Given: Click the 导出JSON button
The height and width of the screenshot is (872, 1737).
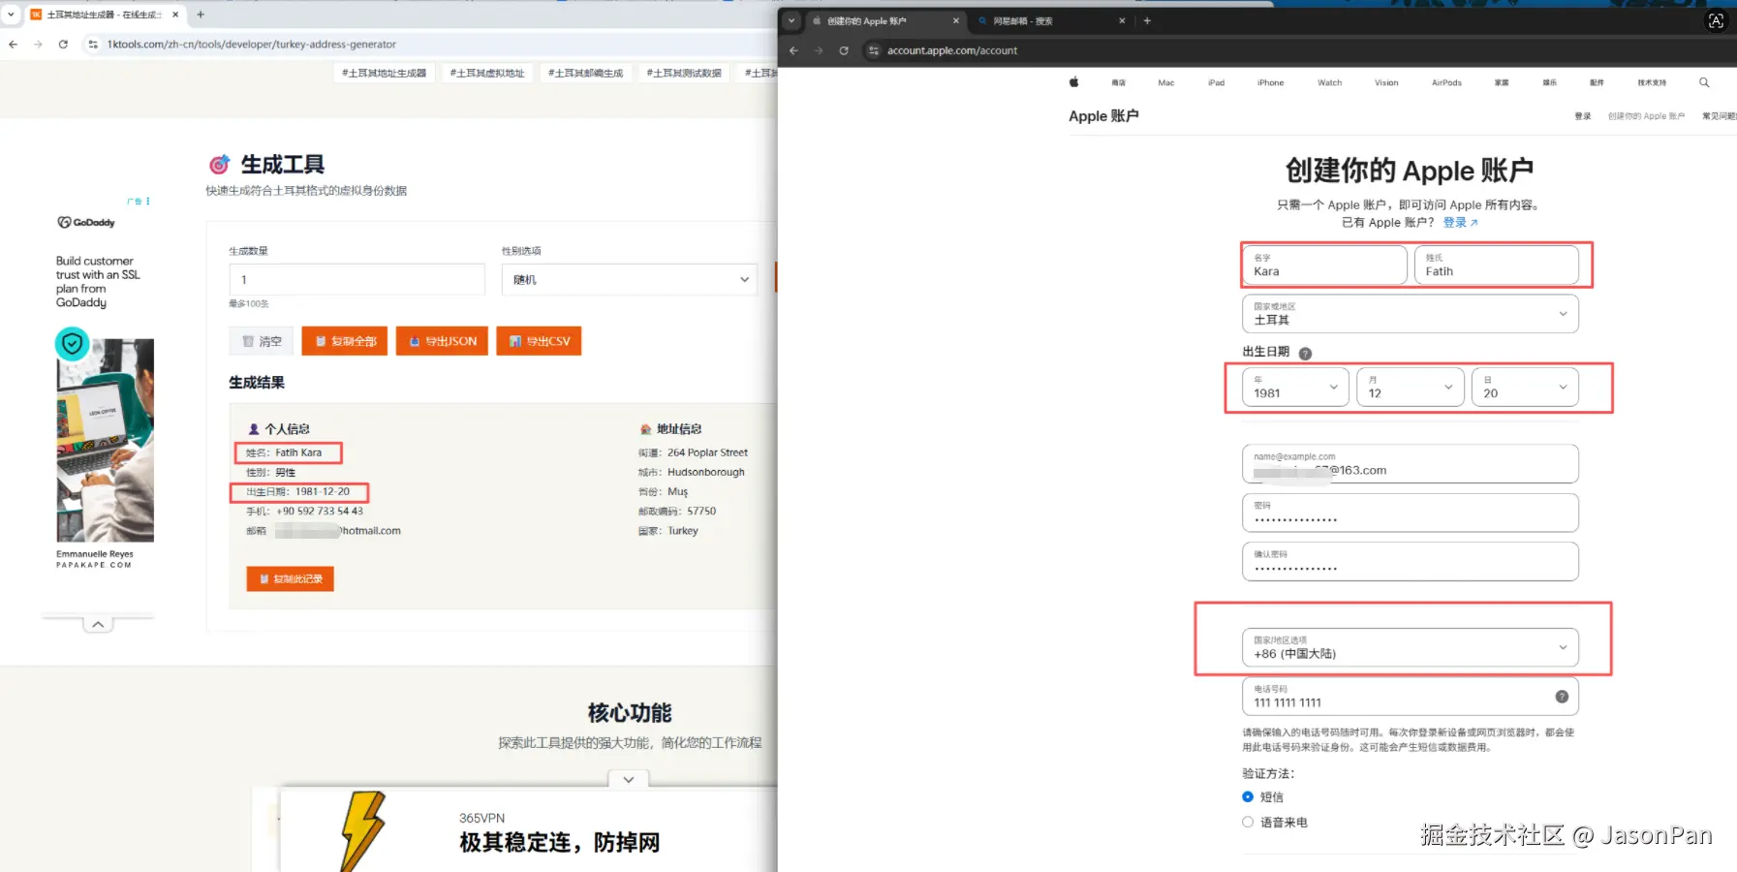Looking at the screenshot, I should (442, 341).
